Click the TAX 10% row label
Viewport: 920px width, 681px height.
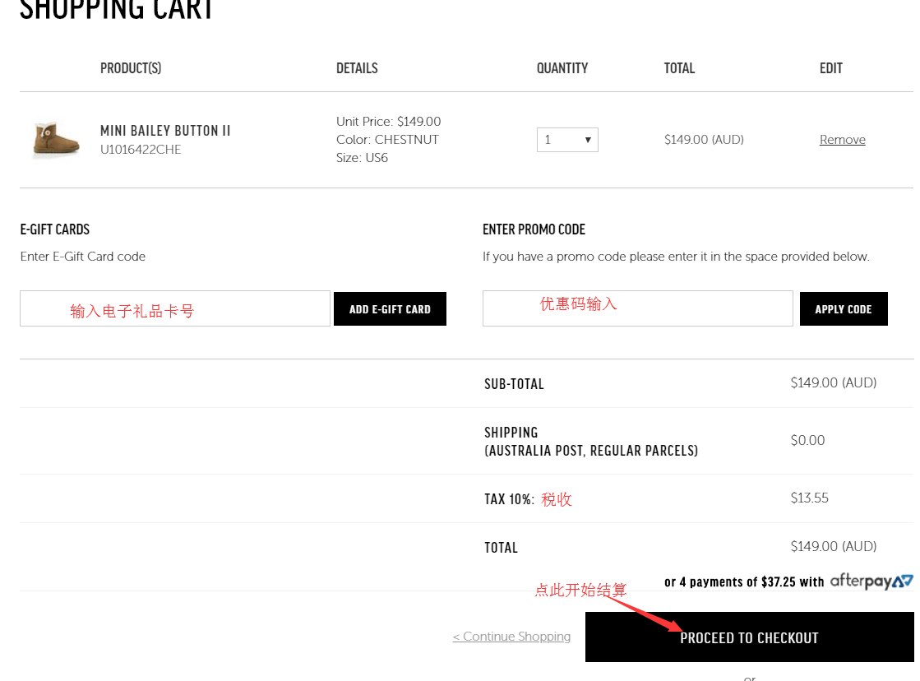coord(509,498)
